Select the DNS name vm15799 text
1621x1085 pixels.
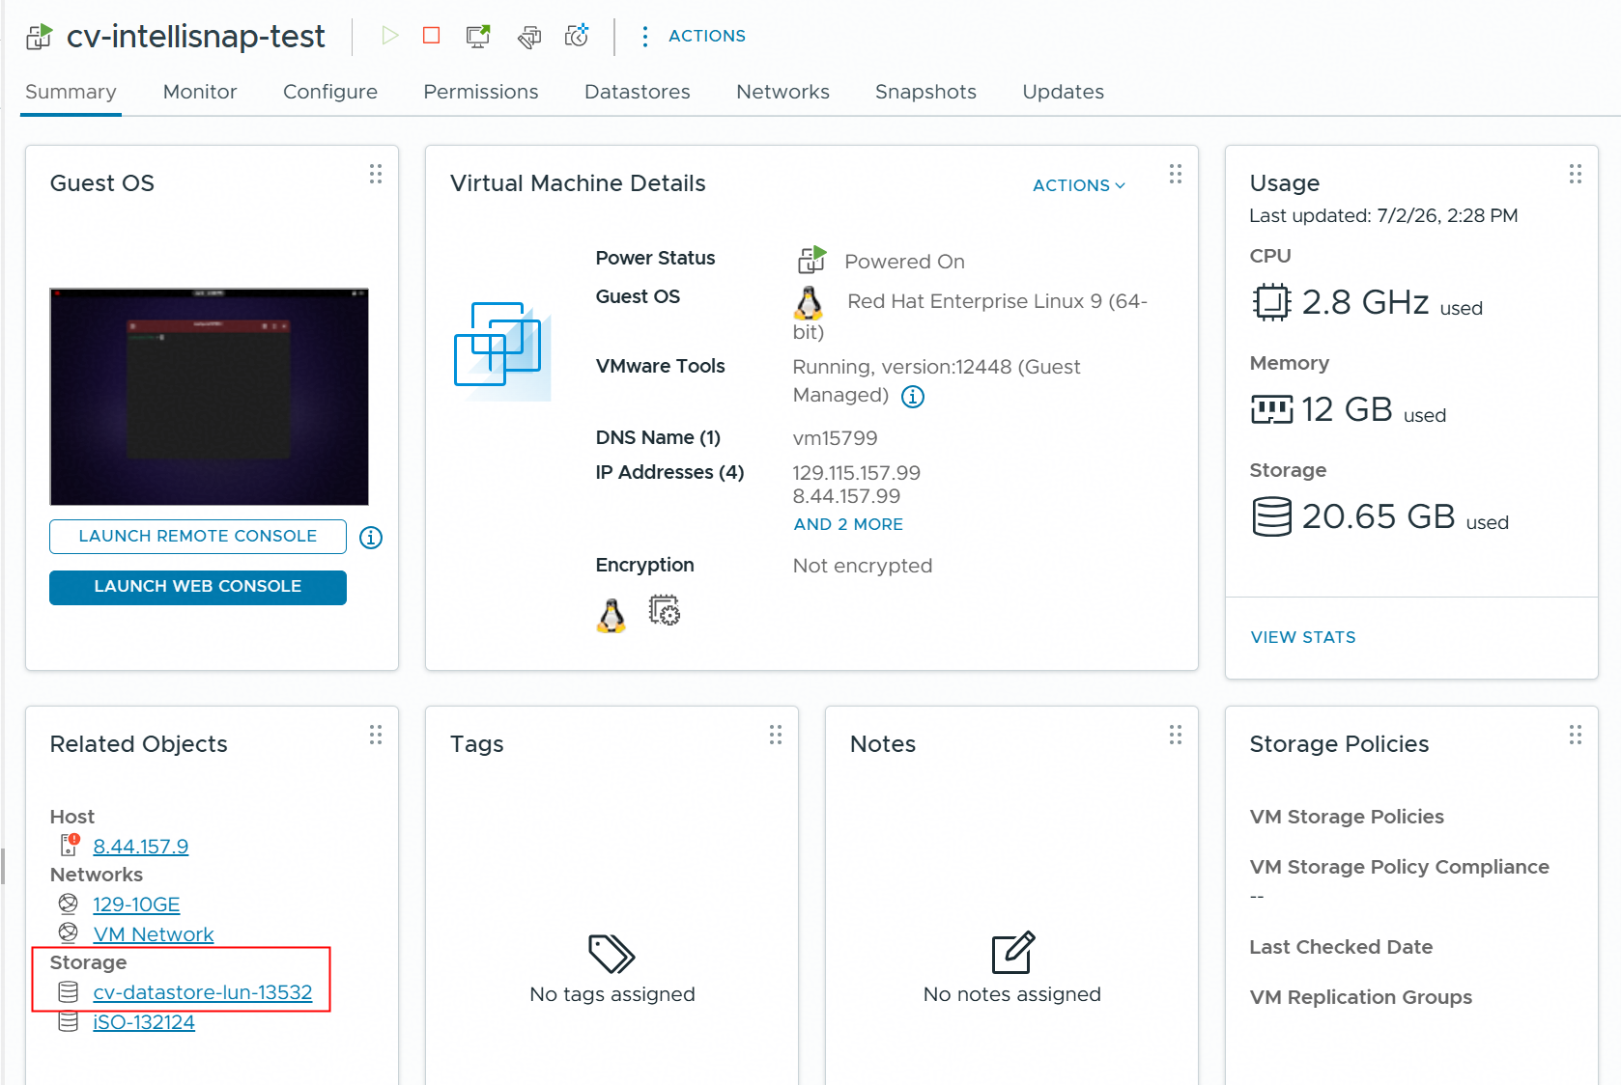(836, 438)
